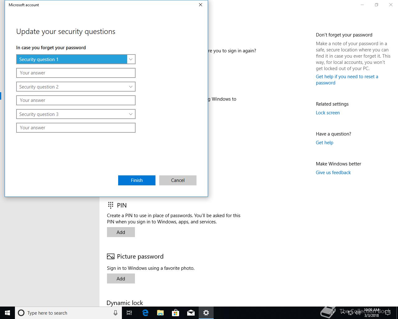This screenshot has height=319, width=398.
Task: Cancel the security questions dialog
Action: [178, 180]
